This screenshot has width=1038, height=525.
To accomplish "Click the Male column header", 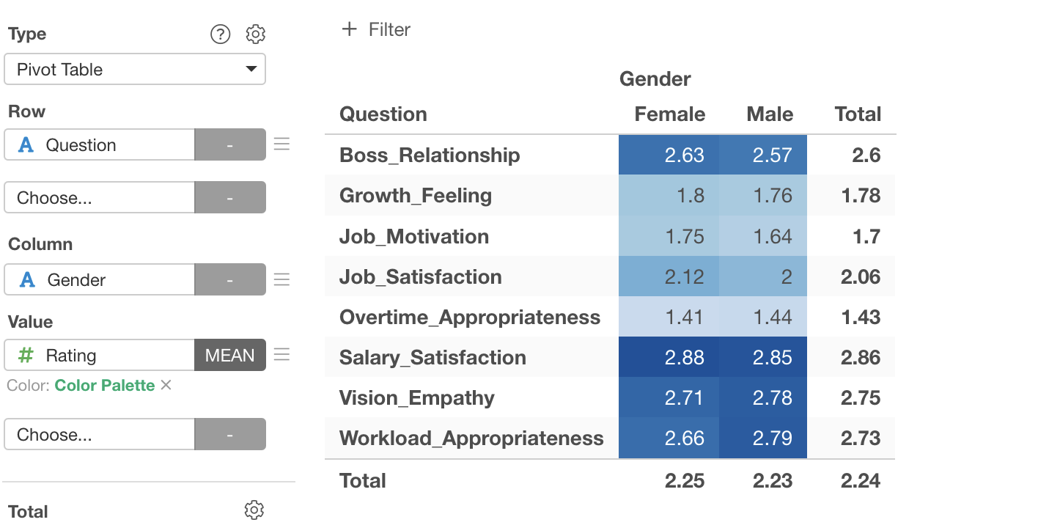I will point(770,114).
